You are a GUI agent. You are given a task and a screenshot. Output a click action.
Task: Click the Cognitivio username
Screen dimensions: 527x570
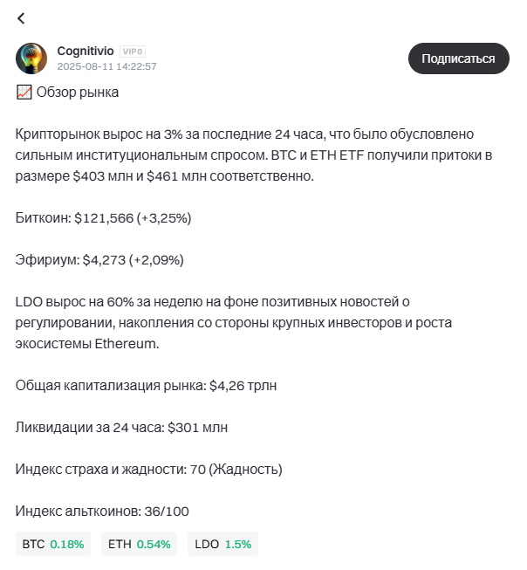point(86,51)
